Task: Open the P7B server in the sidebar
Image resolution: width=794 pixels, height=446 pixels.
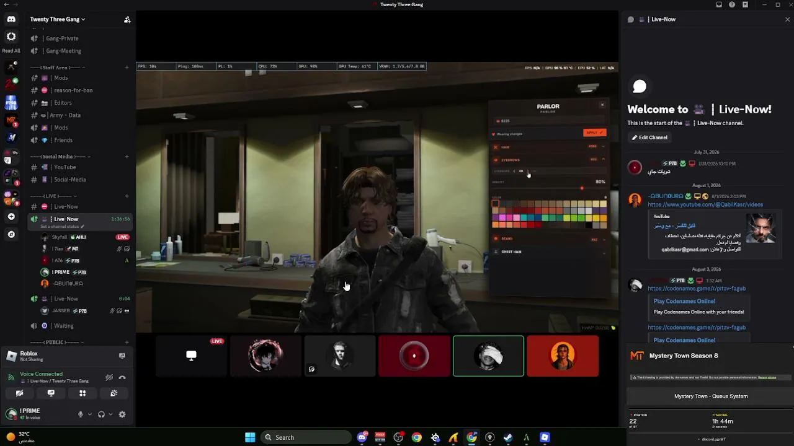Action: pyautogui.click(x=11, y=103)
